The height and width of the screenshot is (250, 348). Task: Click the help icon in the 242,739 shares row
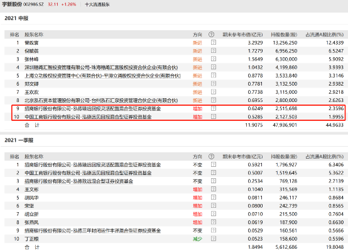tap(214, 206)
